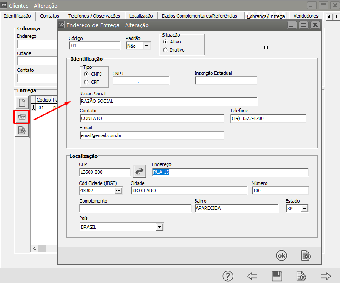Open help with the question mark icon

(228, 276)
